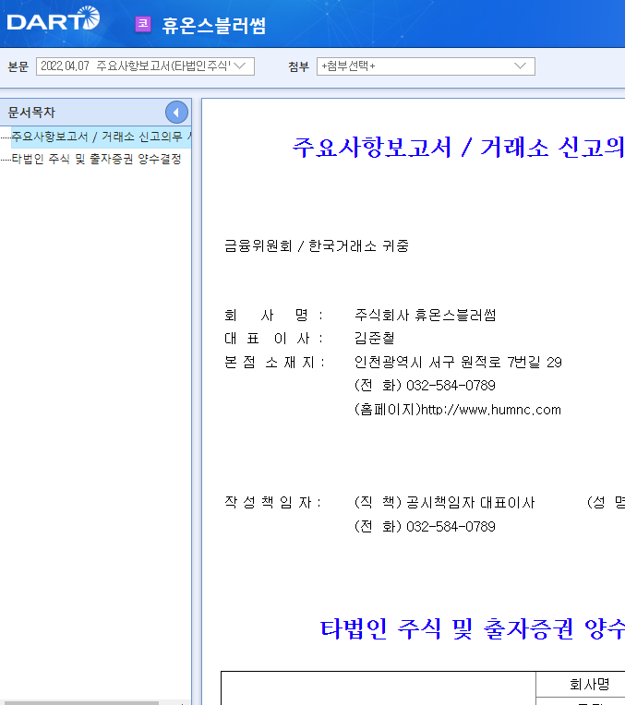Open the 첨부 attachment selection dropdown
The image size is (625, 705).
pos(426,66)
